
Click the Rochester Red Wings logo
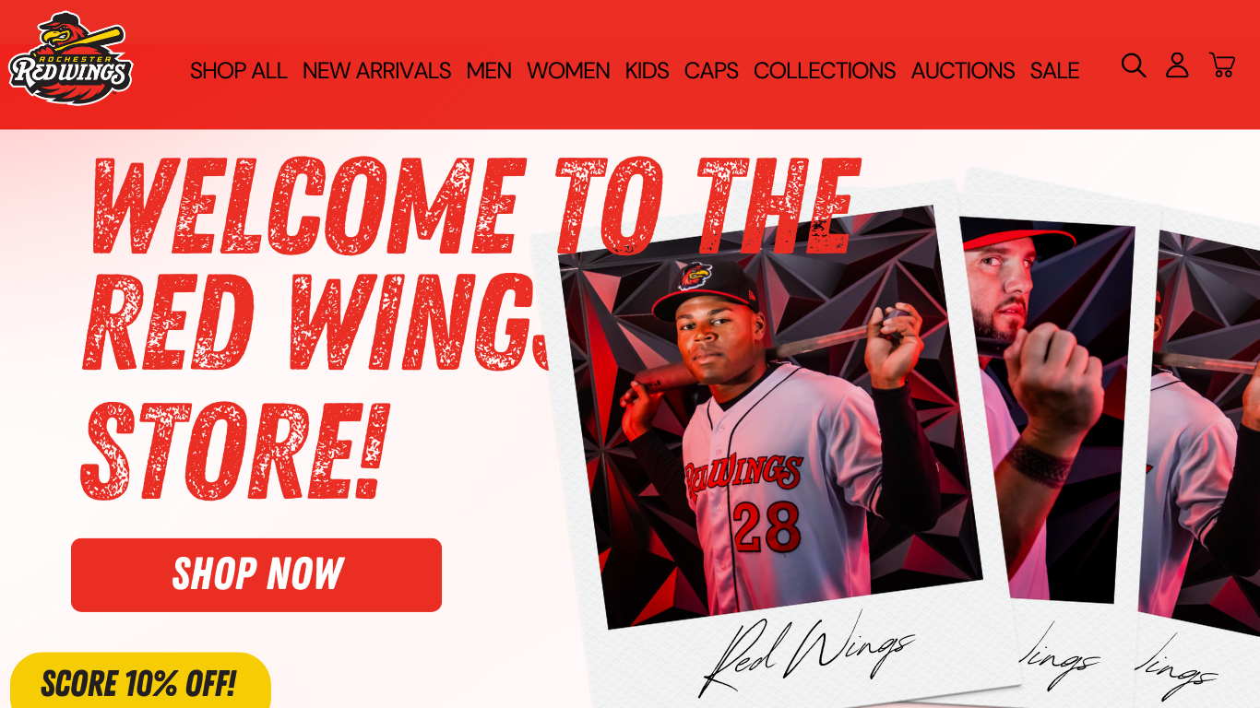click(71, 59)
